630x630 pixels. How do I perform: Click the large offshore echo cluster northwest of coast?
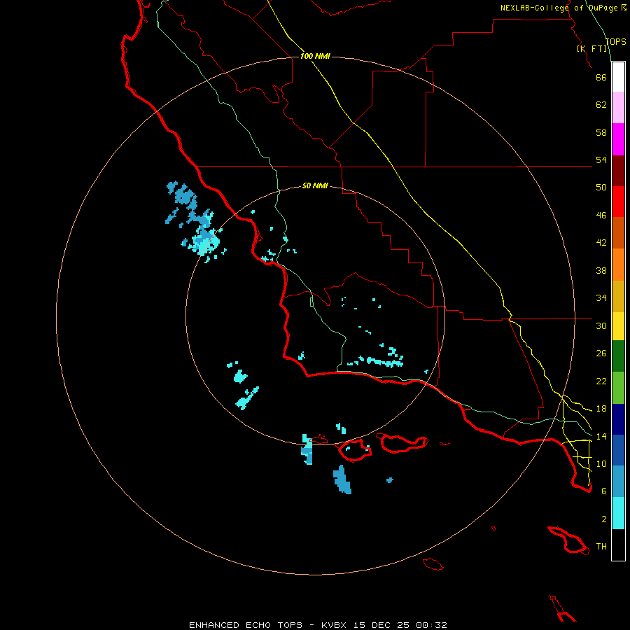[196, 221]
